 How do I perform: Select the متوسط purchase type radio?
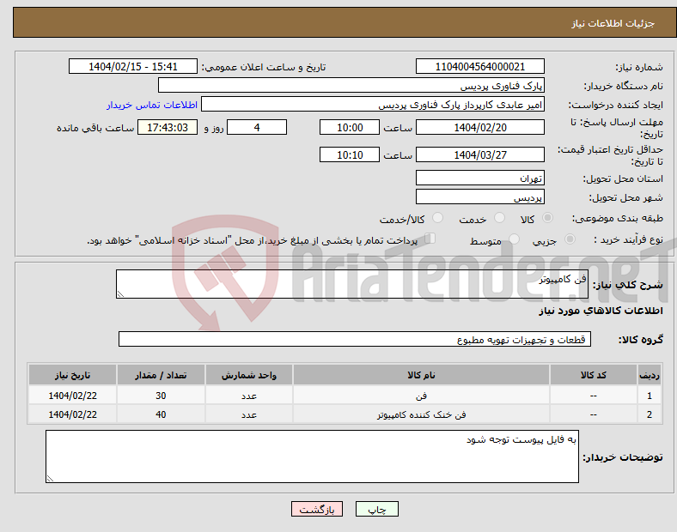point(514,239)
